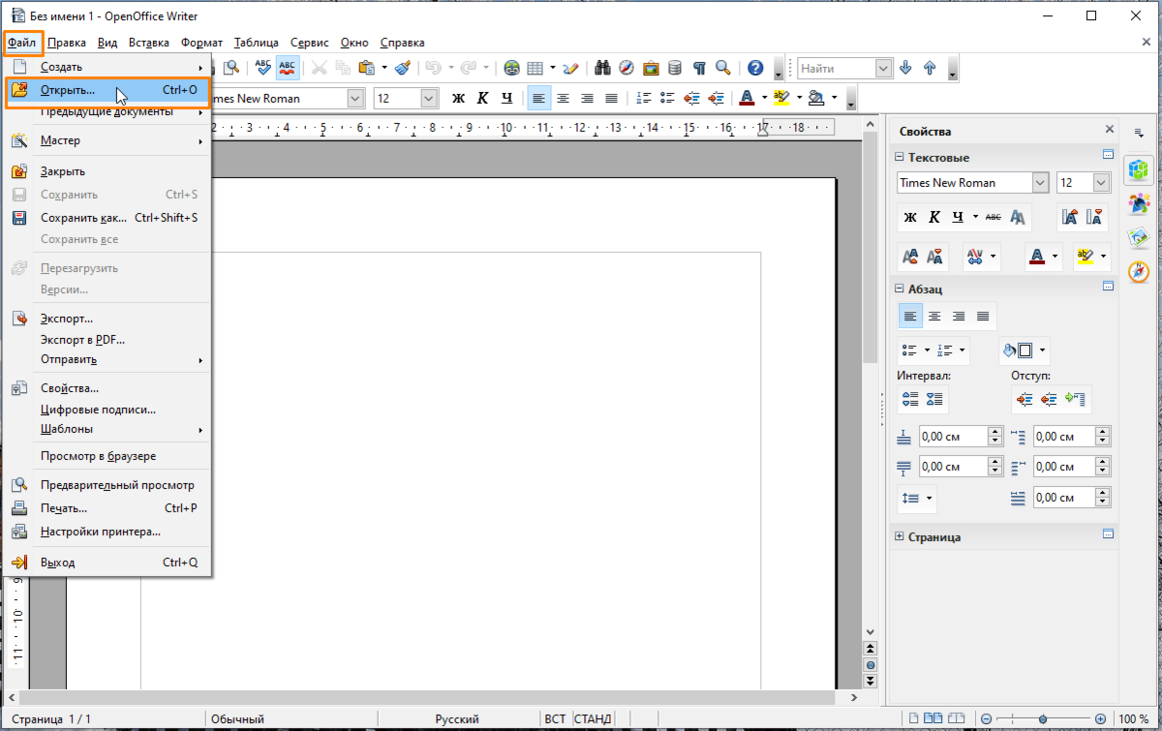Click the blue Help question mark icon
The height and width of the screenshot is (731, 1162).
tap(755, 68)
